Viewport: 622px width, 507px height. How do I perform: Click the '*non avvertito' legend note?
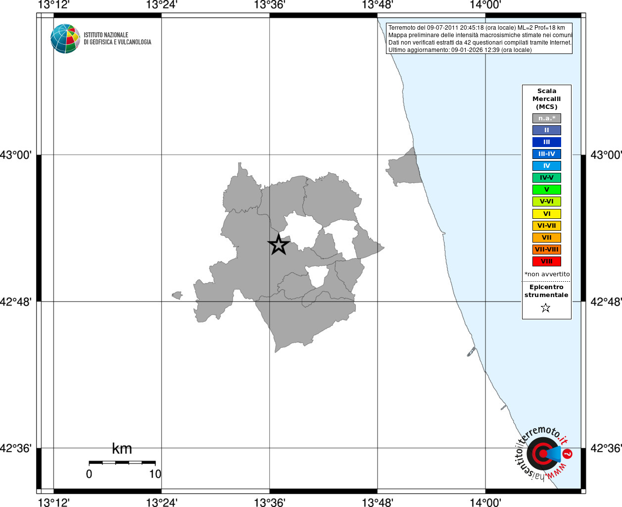tap(547, 274)
